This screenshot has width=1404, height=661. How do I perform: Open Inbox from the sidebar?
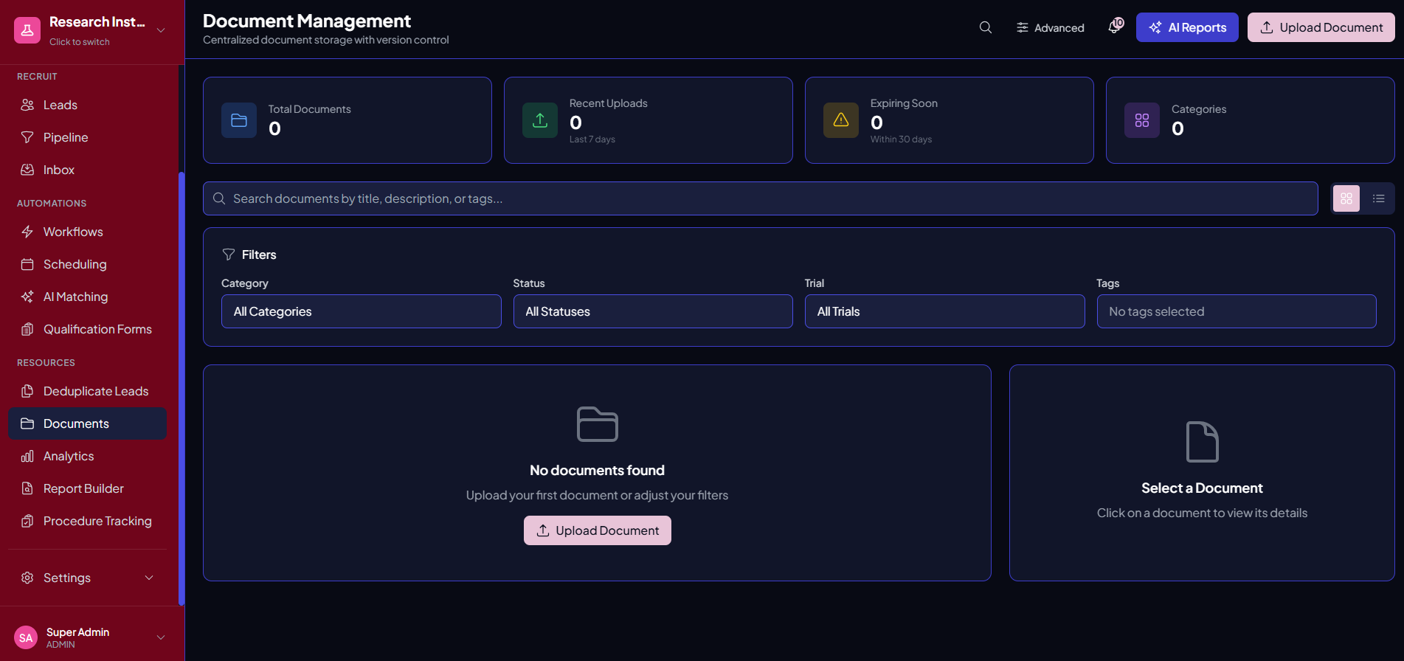pos(87,170)
